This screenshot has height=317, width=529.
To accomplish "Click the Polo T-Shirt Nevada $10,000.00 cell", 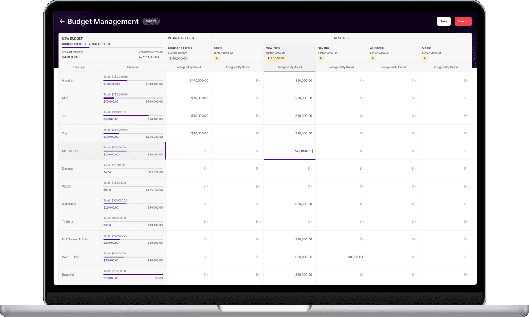I will pos(355,257).
